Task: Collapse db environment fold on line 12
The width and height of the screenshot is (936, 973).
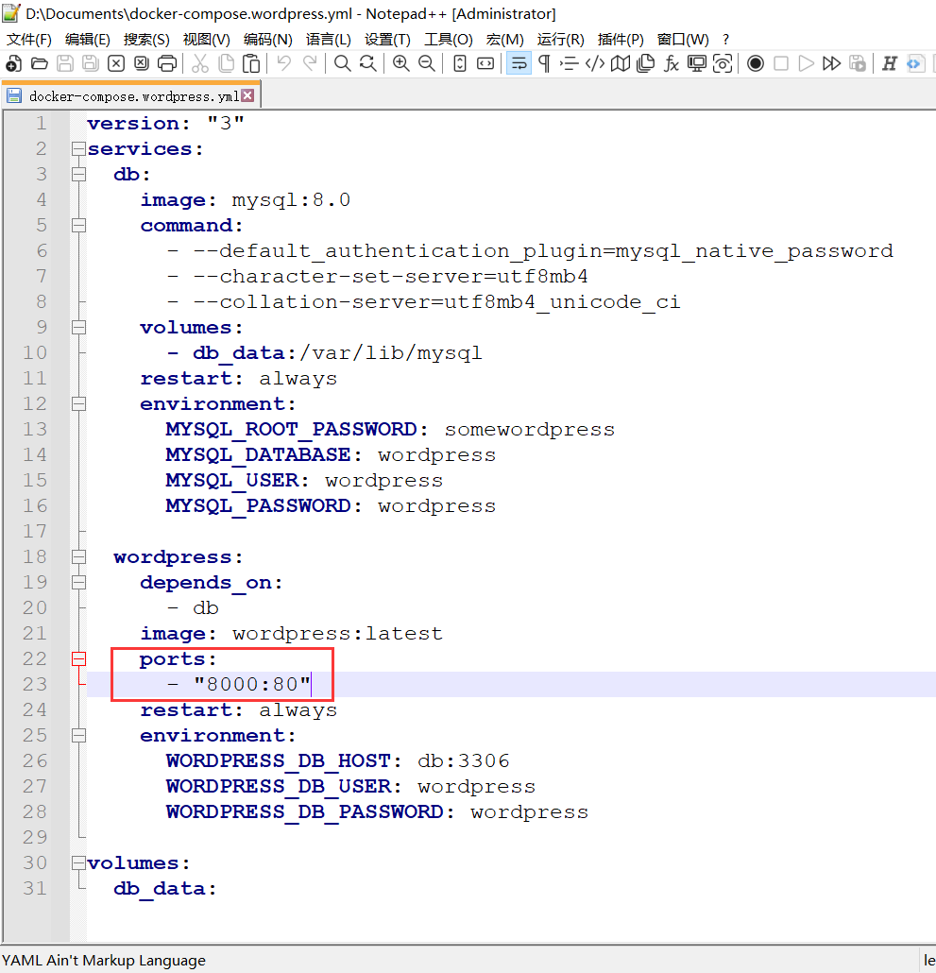Action: click(x=78, y=404)
